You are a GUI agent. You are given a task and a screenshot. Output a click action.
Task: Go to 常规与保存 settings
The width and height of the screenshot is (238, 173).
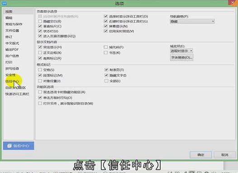click(14, 24)
